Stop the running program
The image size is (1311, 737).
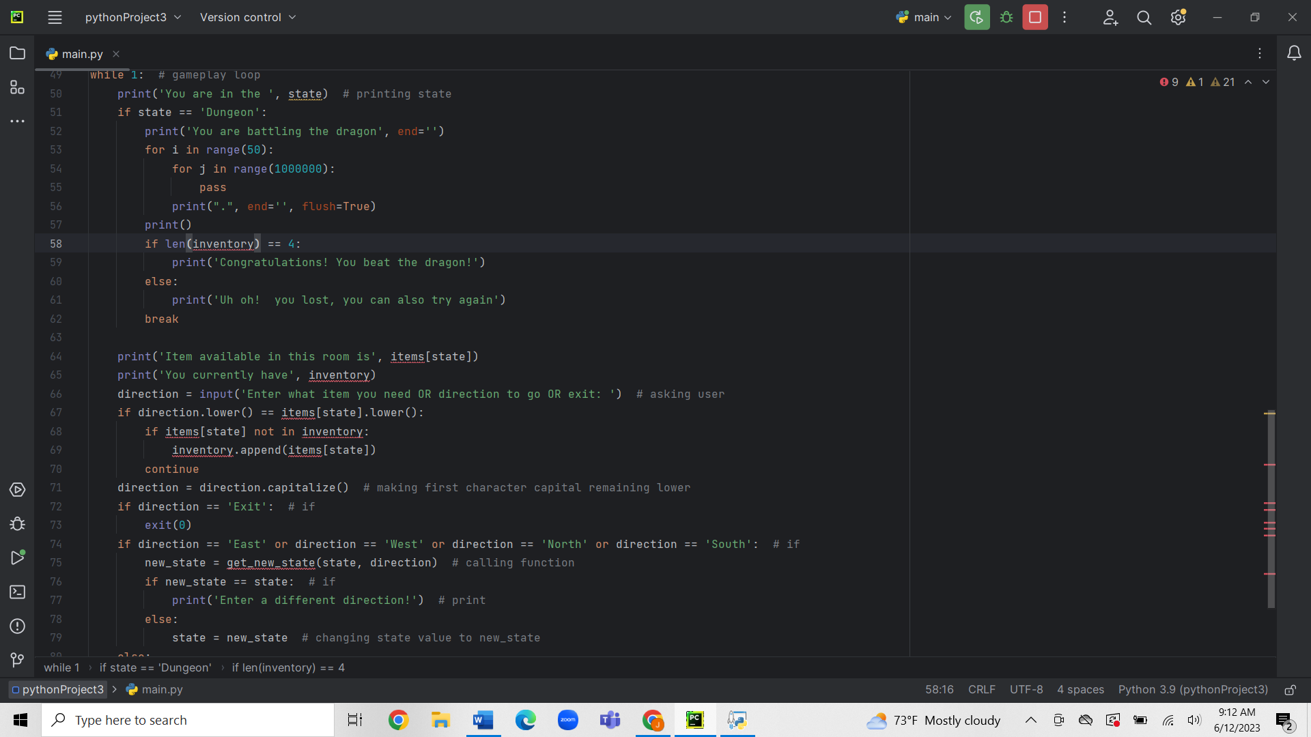click(1034, 18)
